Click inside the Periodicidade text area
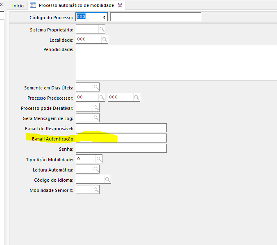This screenshot has height=245, width=277. (176, 63)
